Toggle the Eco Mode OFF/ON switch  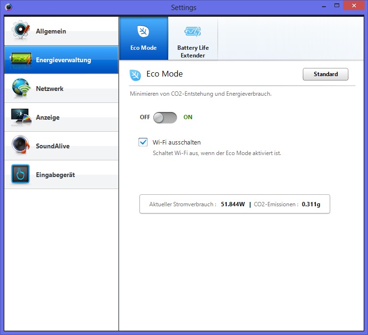point(165,117)
